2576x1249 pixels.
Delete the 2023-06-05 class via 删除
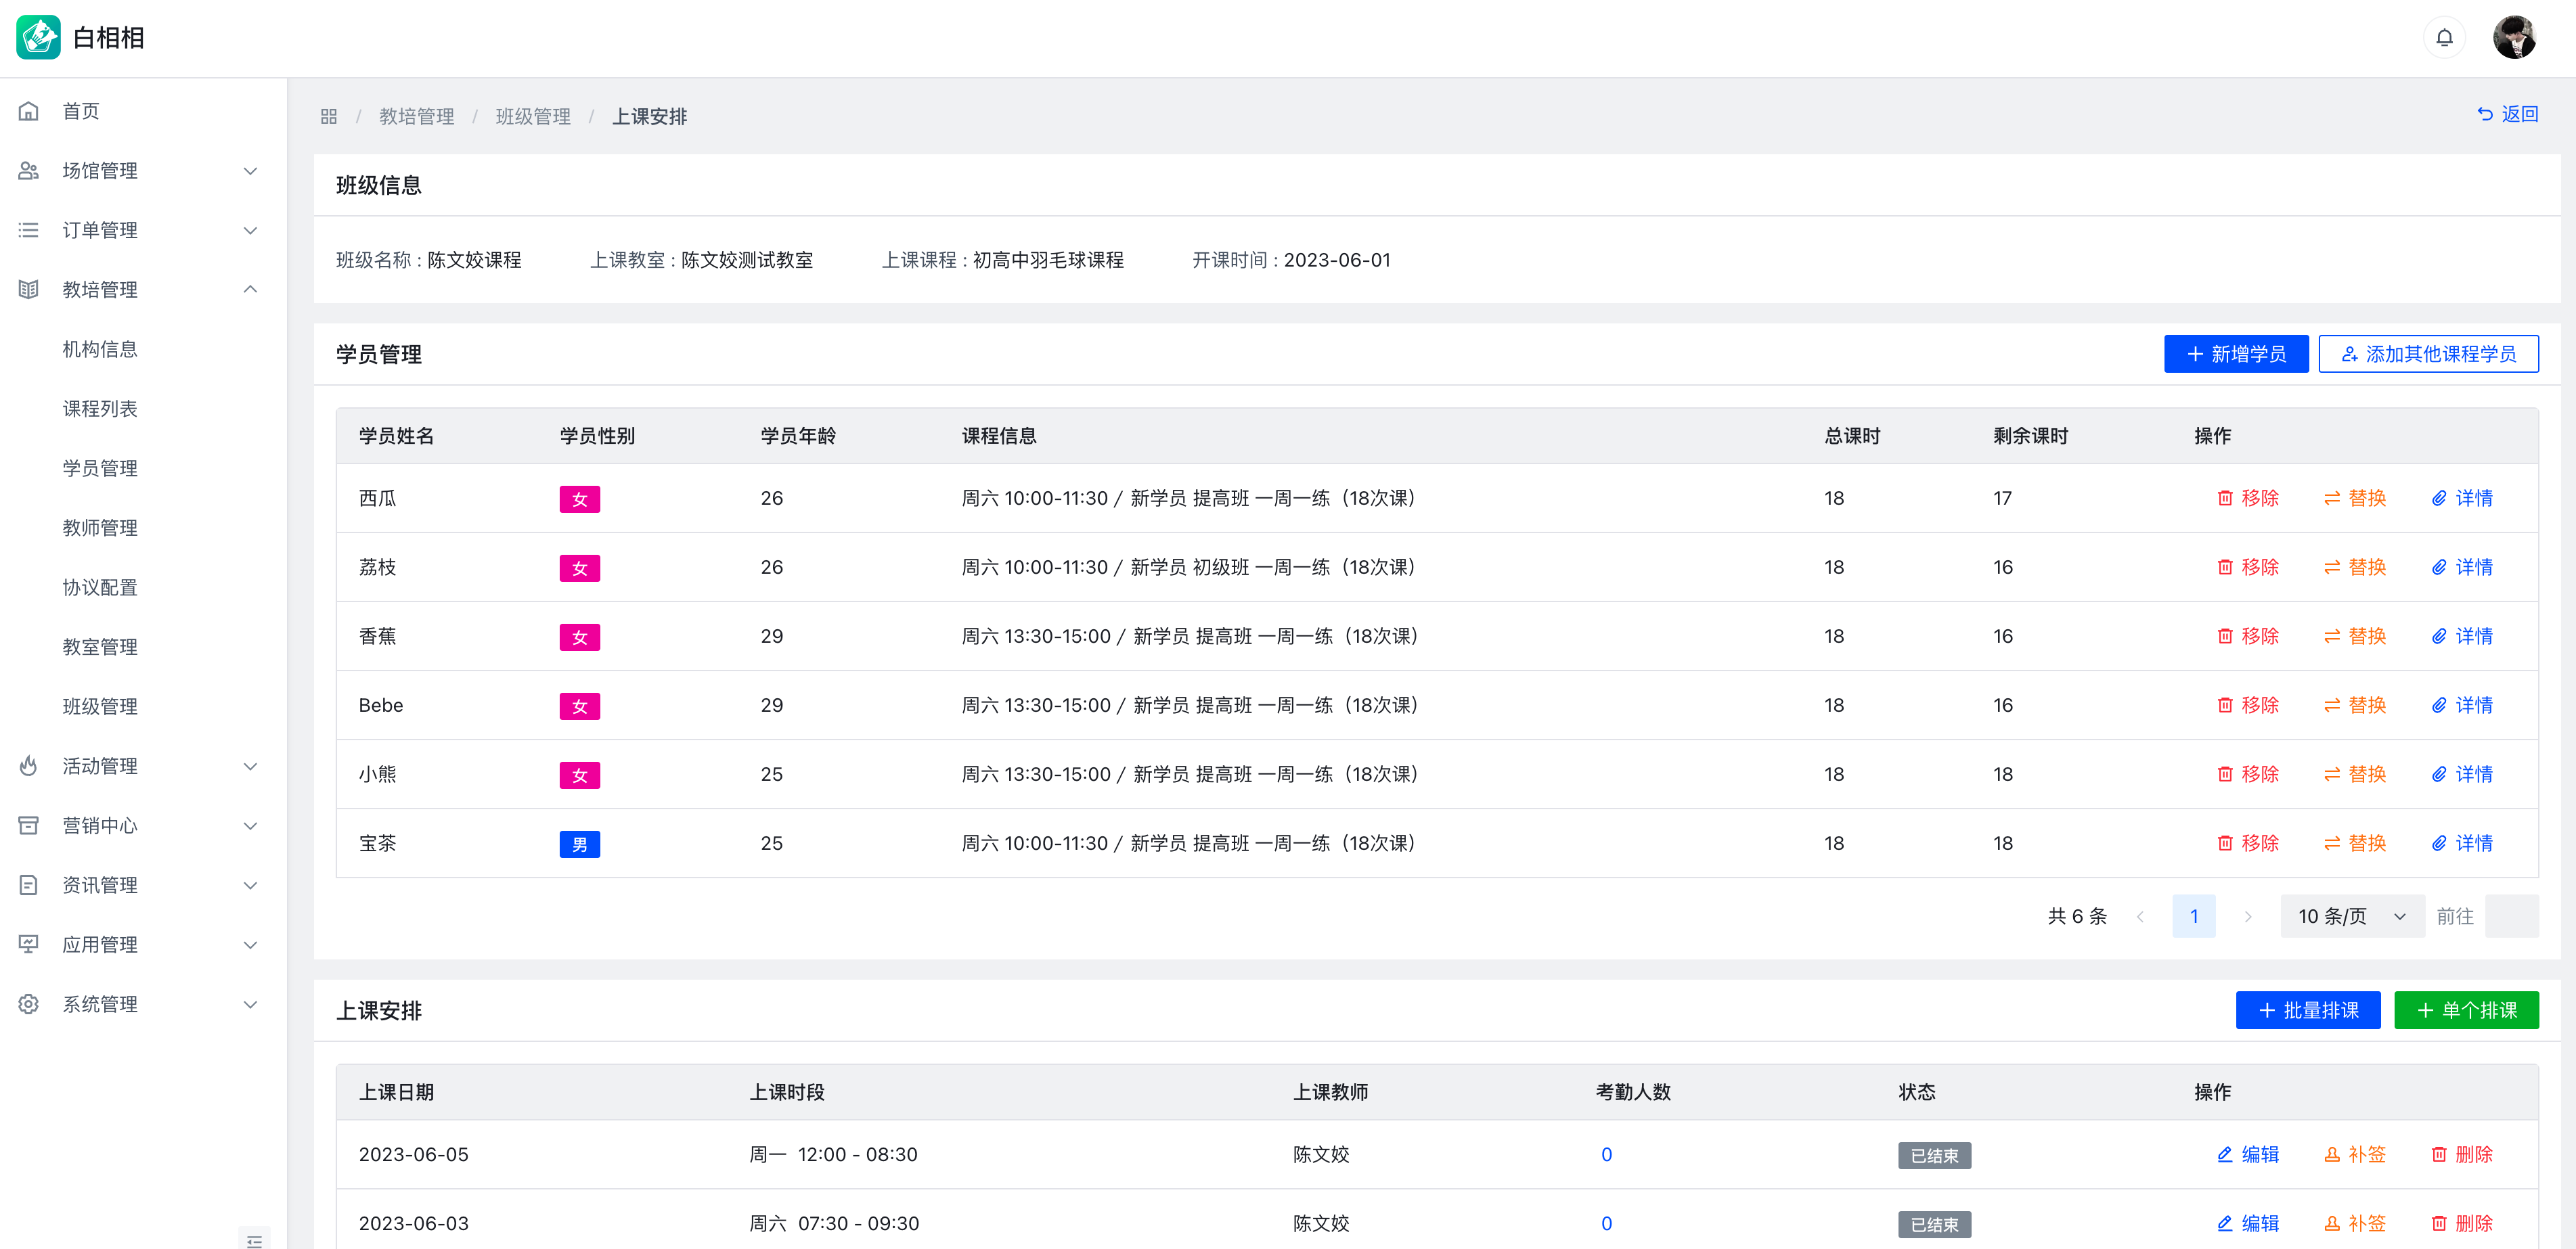(2462, 1154)
